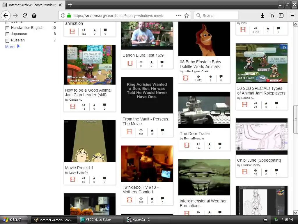Click film icon on Movie Project 1 card
298x224 pixels.
[72, 179]
